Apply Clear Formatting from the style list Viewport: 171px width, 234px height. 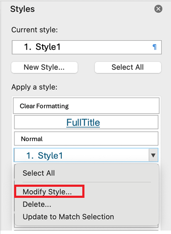click(86, 106)
